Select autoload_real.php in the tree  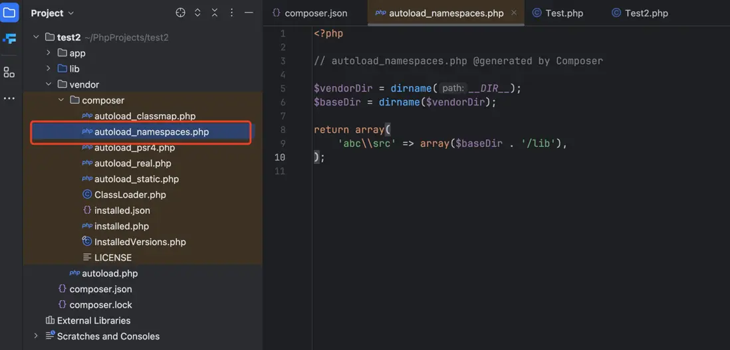coord(133,163)
